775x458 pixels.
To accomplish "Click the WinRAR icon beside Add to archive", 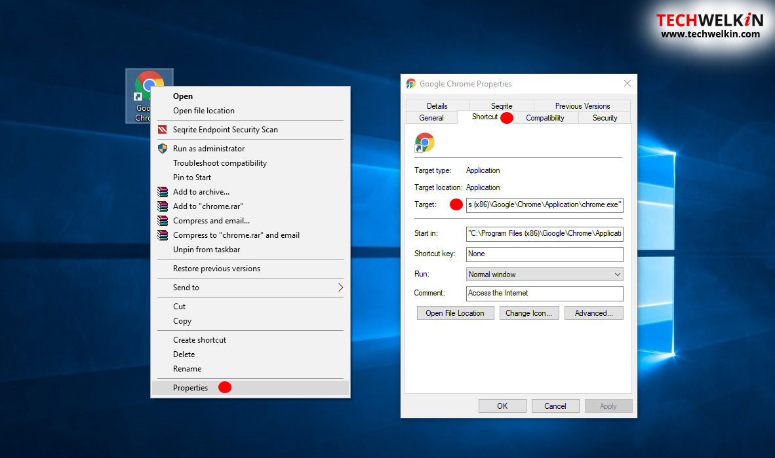I will (x=162, y=192).
